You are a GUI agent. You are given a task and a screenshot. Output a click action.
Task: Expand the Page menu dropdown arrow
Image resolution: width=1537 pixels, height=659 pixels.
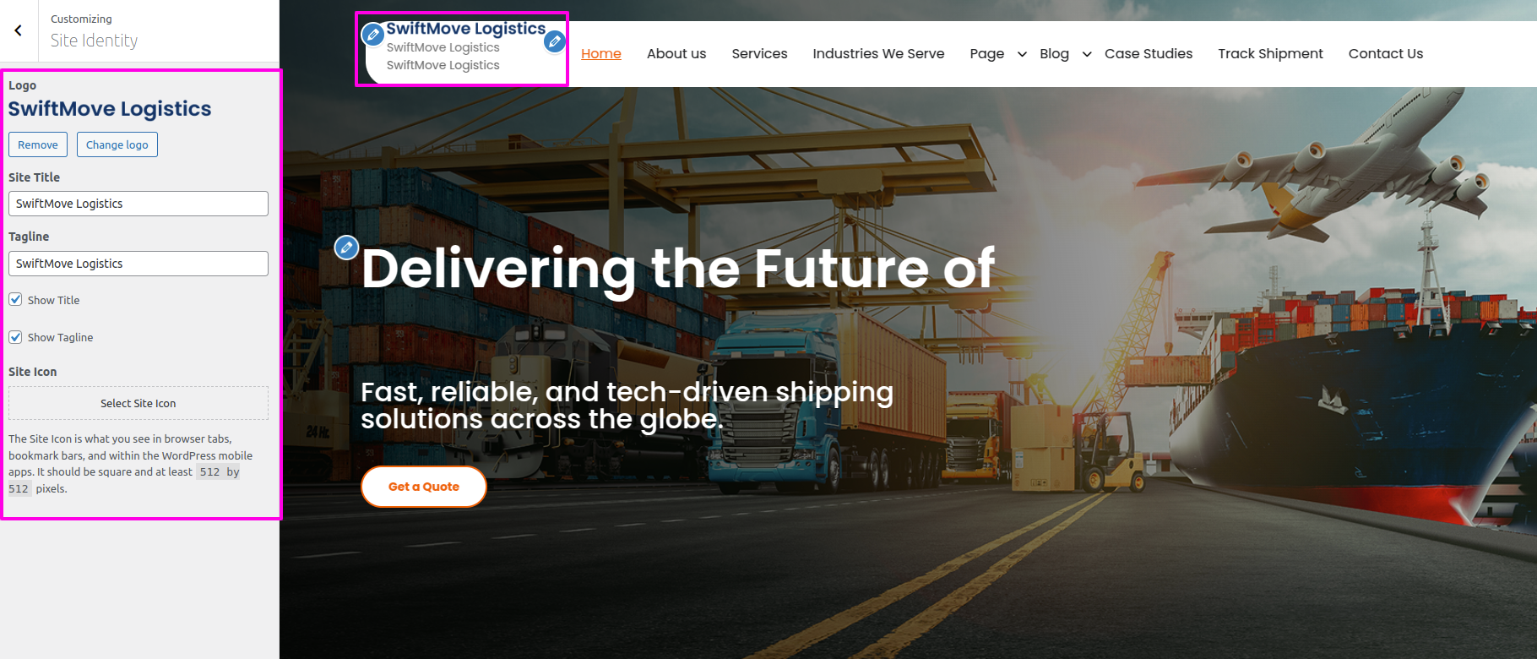[x=1022, y=54]
